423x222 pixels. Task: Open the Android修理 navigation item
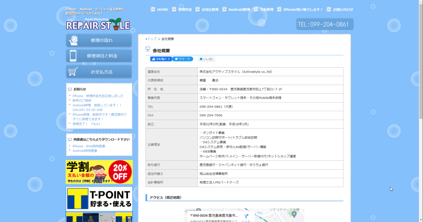[x=239, y=9]
